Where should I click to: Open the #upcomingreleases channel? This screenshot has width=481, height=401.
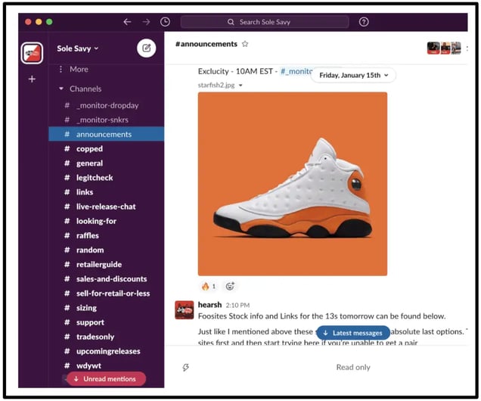pos(106,351)
